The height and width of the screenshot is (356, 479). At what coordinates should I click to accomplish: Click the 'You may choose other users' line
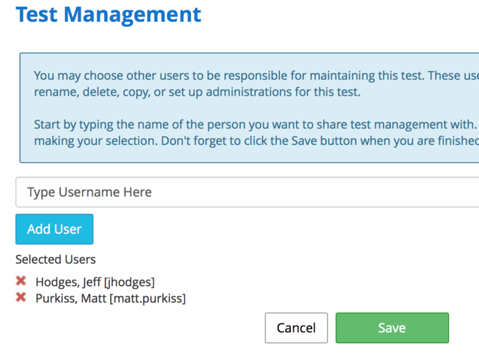[253, 75]
